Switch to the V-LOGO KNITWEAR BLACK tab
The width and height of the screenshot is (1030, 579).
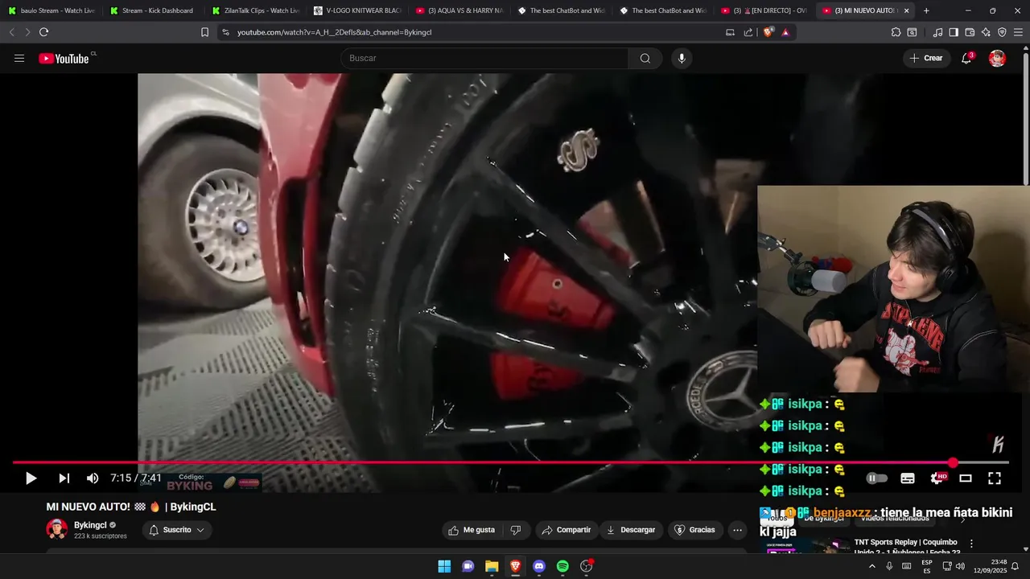point(357,10)
